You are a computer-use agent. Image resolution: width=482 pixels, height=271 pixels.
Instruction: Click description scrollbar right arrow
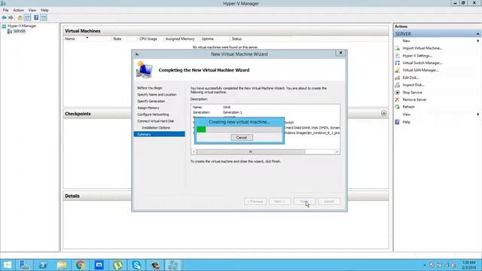pos(337,152)
